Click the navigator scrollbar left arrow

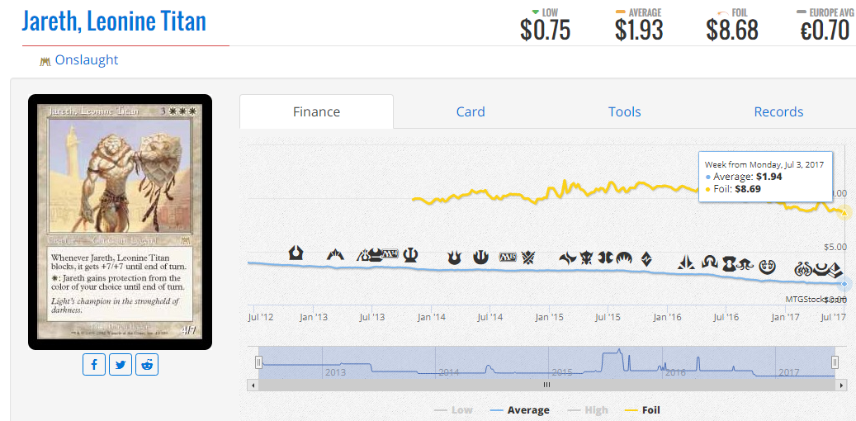point(253,385)
